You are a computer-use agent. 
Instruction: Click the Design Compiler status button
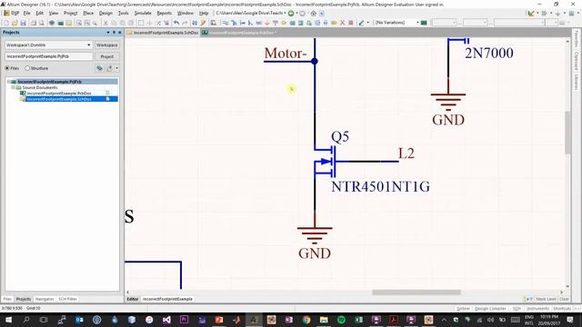[x=490, y=309]
